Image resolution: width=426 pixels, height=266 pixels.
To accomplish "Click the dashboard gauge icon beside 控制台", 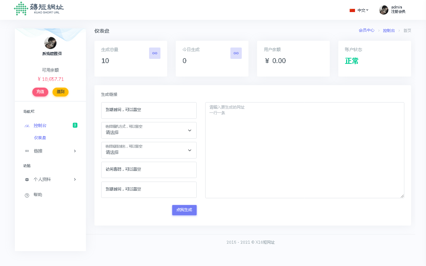I will [x=27, y=126].
